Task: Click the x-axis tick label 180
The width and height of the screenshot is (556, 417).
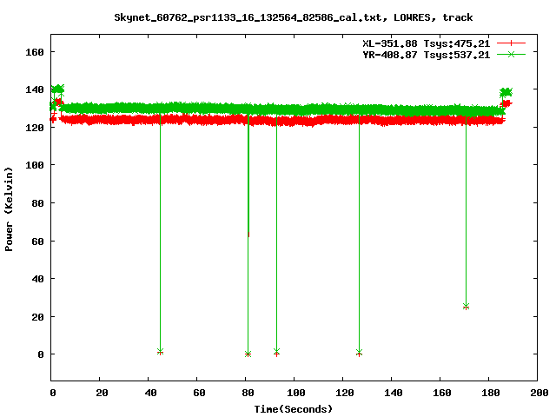Action: tap(491, 393)
